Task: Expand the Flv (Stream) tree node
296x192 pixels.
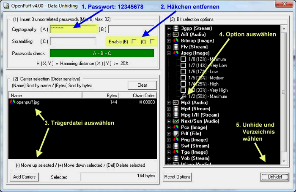Action: (x=169, y=47)
